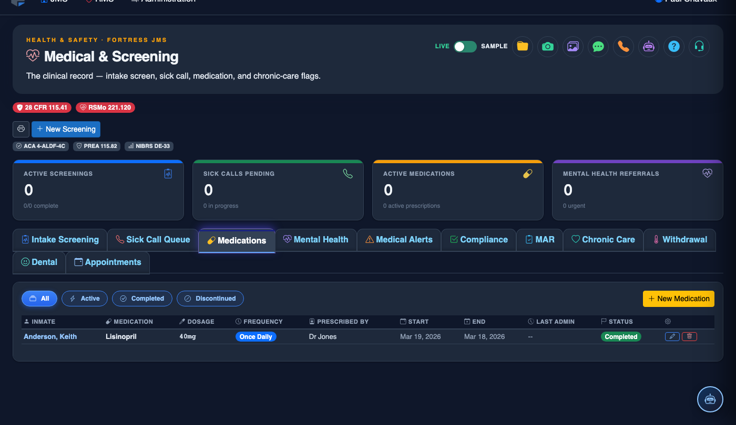Select the Mental Health tab
Image resolution: width=736 pixels, height=425 pixels.
click(316, 240)
